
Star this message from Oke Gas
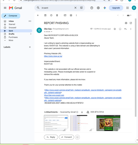point(115,29)
